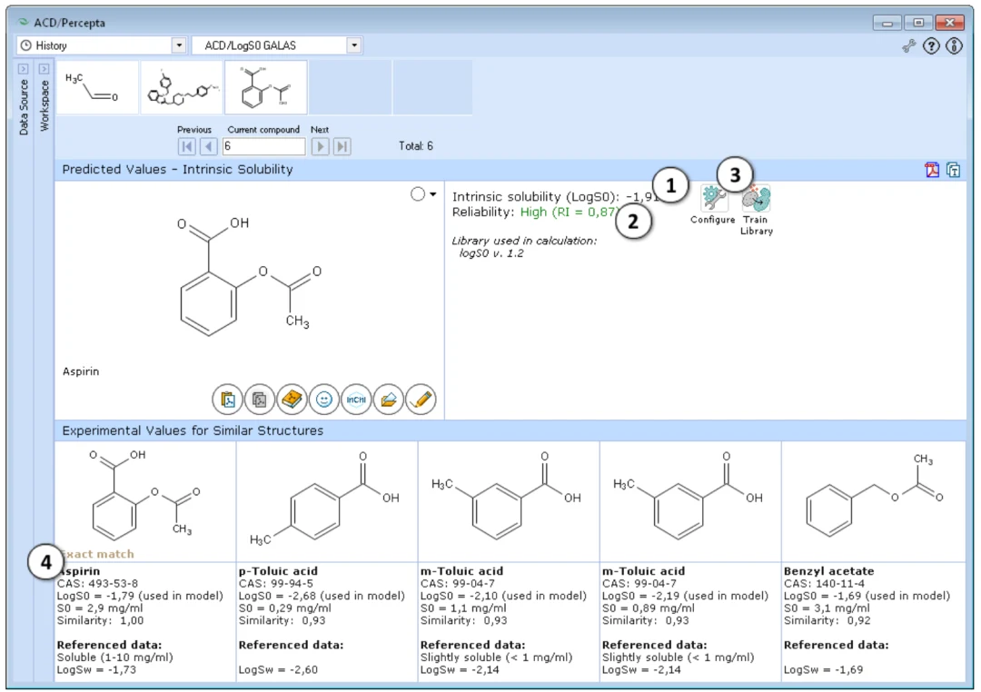Go to the previous compound arrow
The image size is (981, 692).
pyautogui.click(x=209, y=146)
